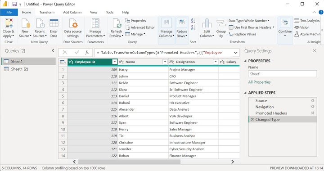324x171 pixels.
Task: Click the Reduce Rows icon
Action: click(x=182, y=23)
